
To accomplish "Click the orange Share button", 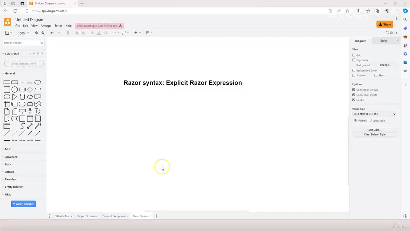I will pyautogui.click(x=385, y=24).
